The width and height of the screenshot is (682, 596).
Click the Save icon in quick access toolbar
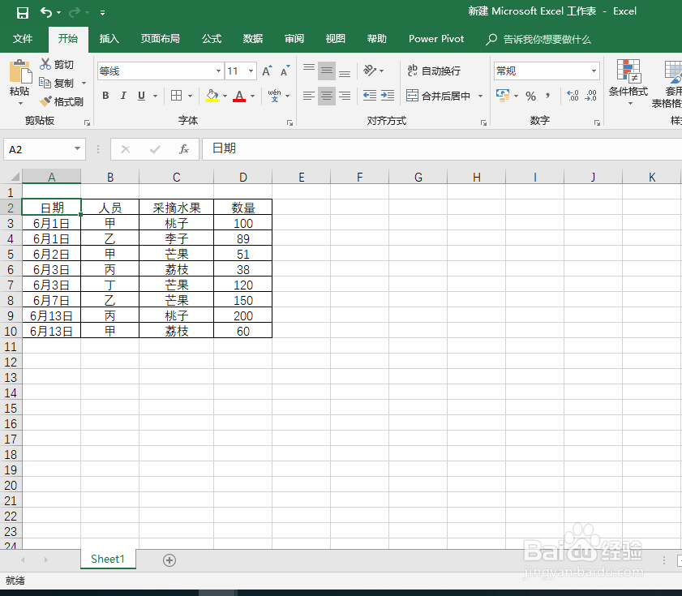pos(23,13)
